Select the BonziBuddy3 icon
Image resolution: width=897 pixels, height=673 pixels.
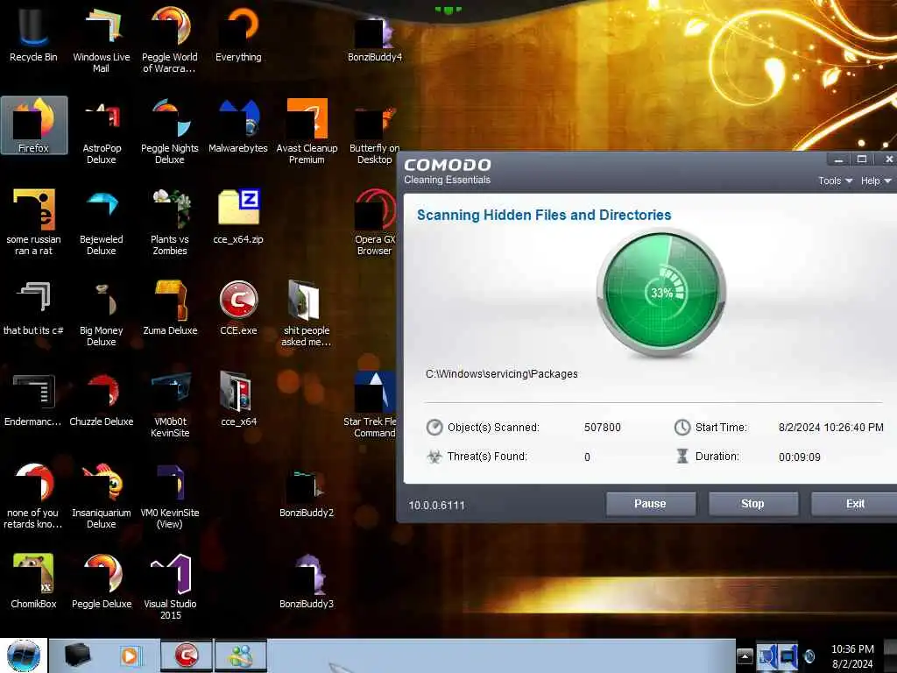tap(307, 581)
